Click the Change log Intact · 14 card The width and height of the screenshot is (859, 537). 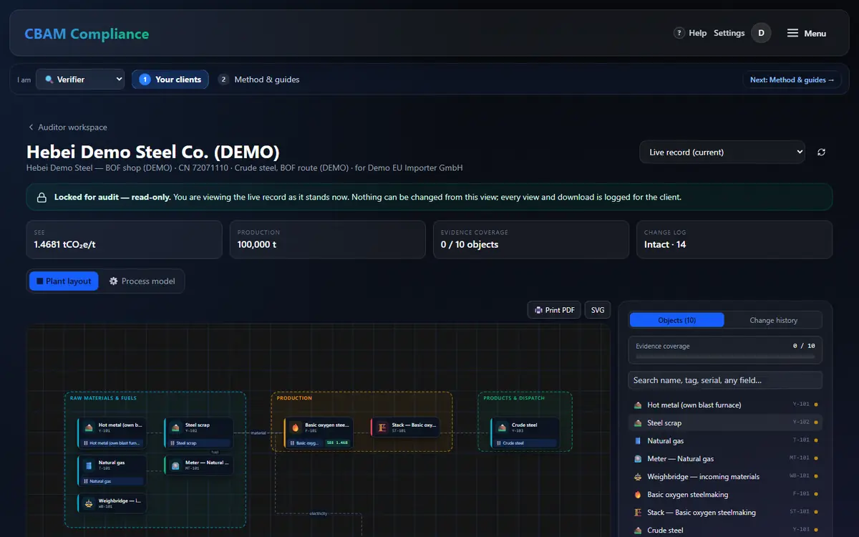pyautogui.click(x=734, y=239)
